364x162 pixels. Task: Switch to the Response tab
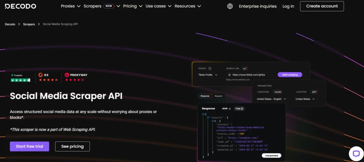[x=205, y=96]
